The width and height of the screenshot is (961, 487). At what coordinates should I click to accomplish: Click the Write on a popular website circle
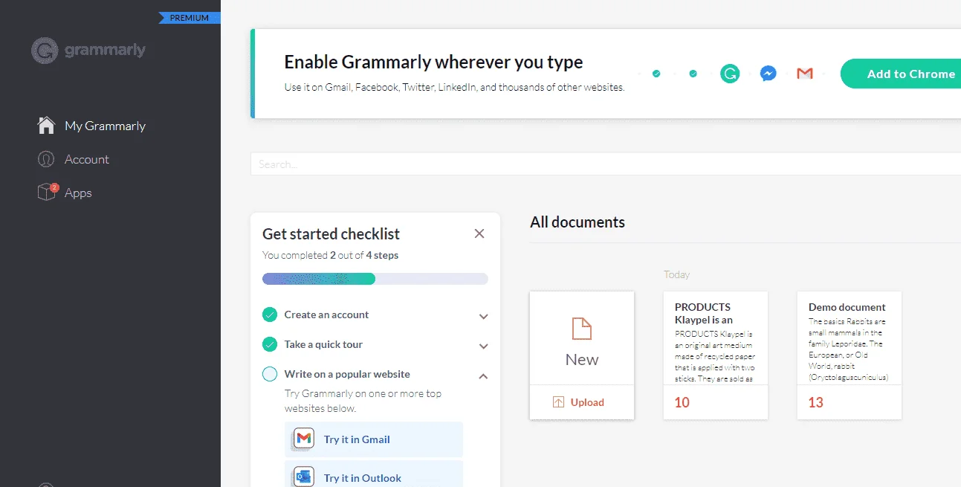coord(270,374)
